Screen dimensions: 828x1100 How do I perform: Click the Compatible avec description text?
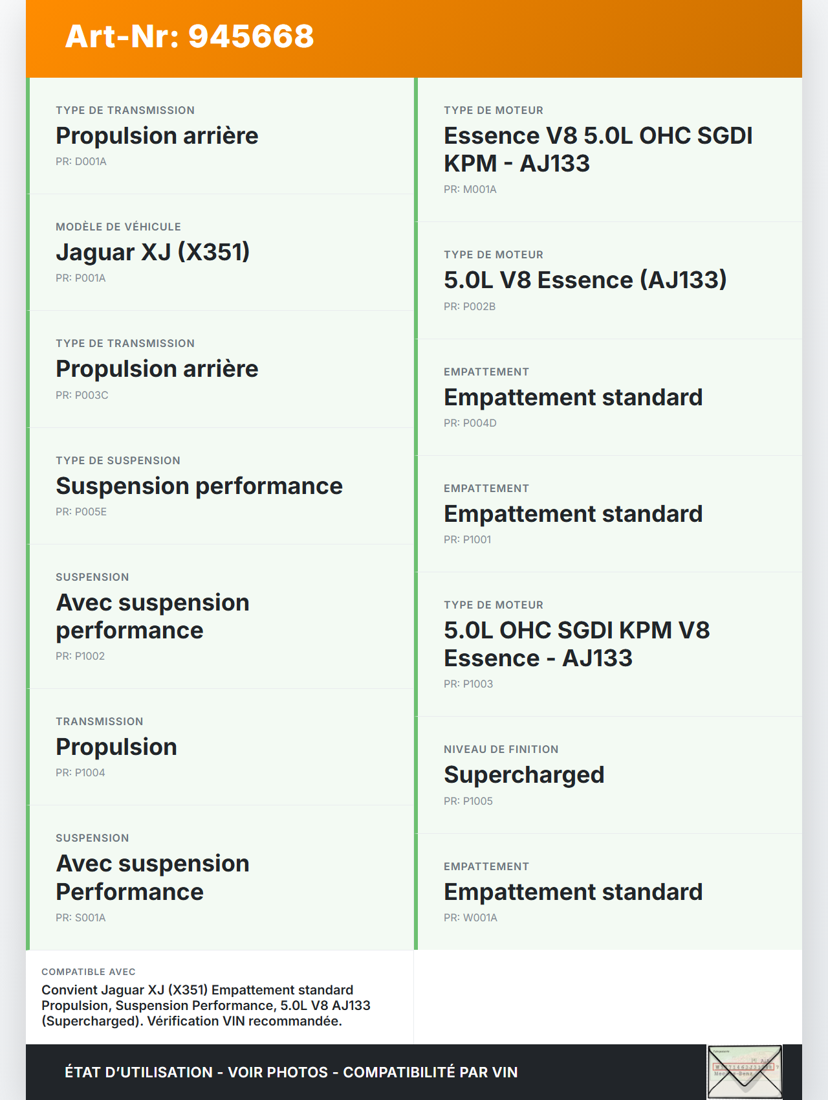(206, 1005)
